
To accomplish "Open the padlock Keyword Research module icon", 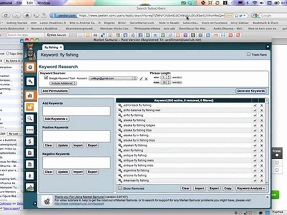I will point(30,107).
